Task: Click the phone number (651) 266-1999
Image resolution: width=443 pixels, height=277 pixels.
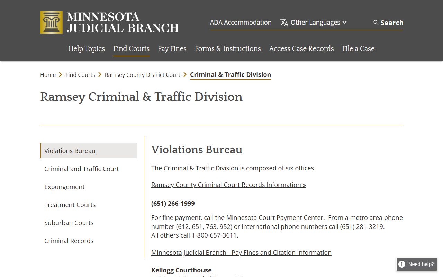Action: tap(173, 204)
